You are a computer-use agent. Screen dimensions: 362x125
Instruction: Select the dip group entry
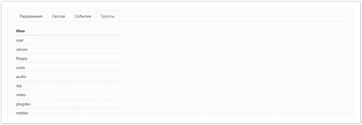(x=19, y=86)
